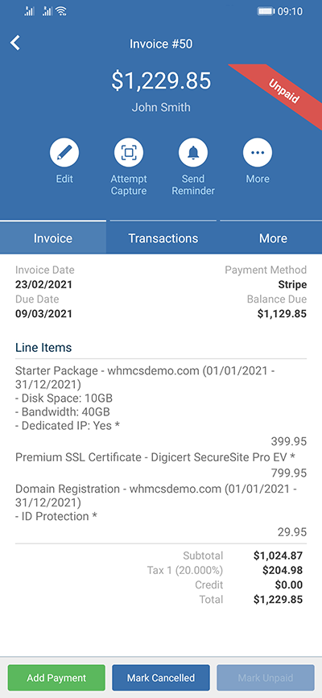Tap the first signal strength icon
The image size is (322, 698).
tap(30, 11)
